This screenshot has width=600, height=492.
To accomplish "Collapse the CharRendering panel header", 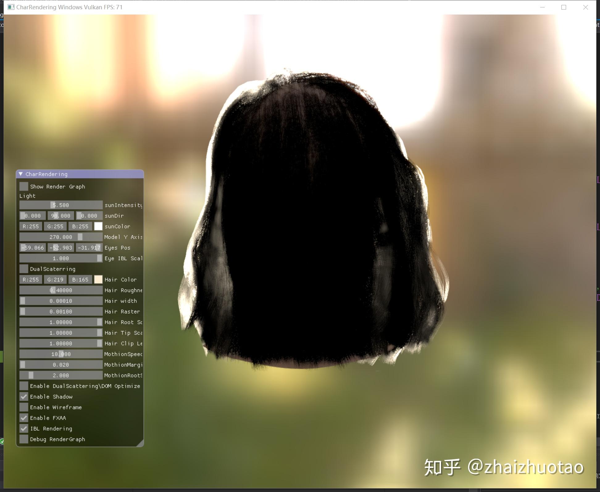I will point(21,174).
